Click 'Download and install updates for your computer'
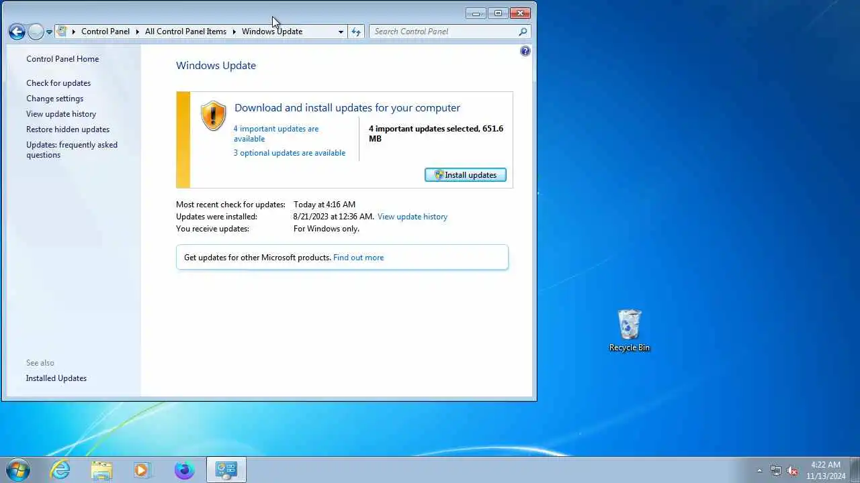Viewport: 860px width, 483px height. pyautogui.click(x=347, y=108)
